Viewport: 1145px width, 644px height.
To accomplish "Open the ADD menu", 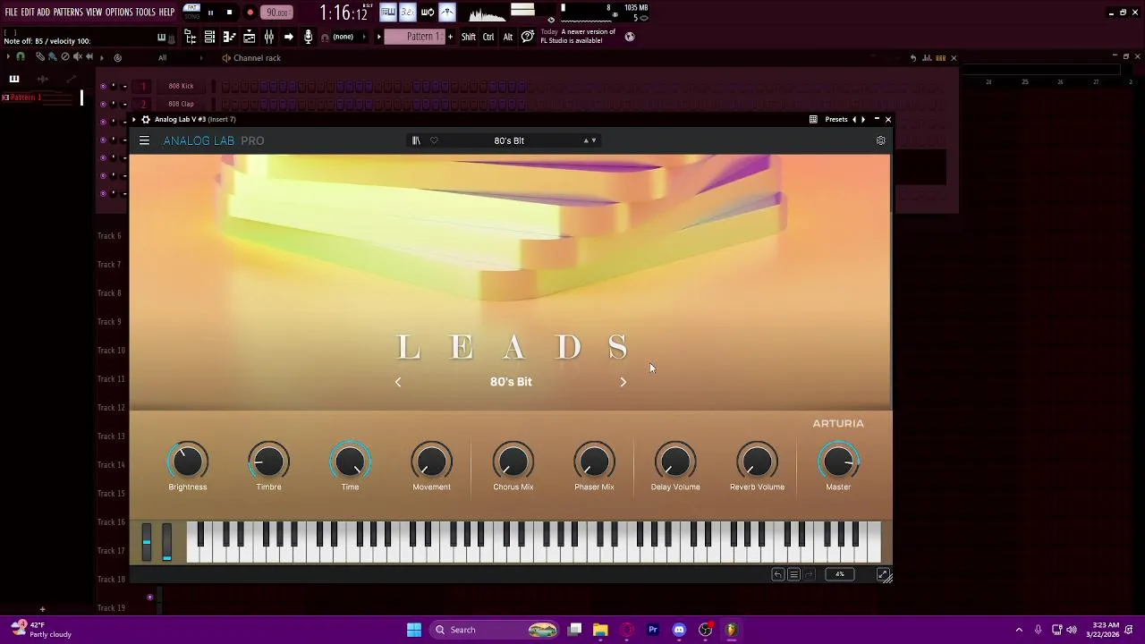I will (x=43, y=13).
